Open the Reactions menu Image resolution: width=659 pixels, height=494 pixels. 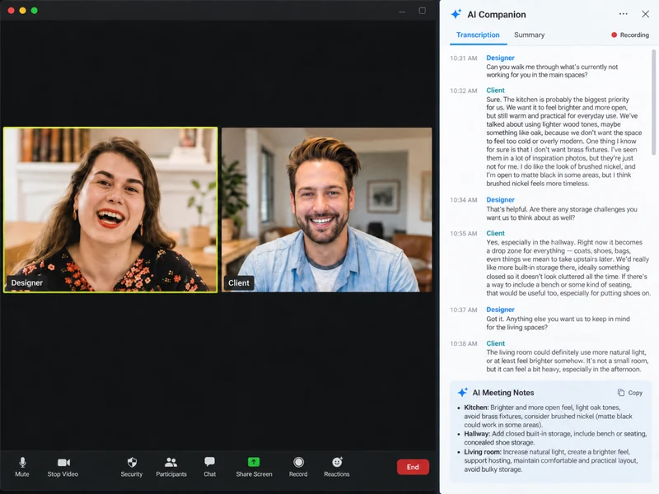[337, 467]
